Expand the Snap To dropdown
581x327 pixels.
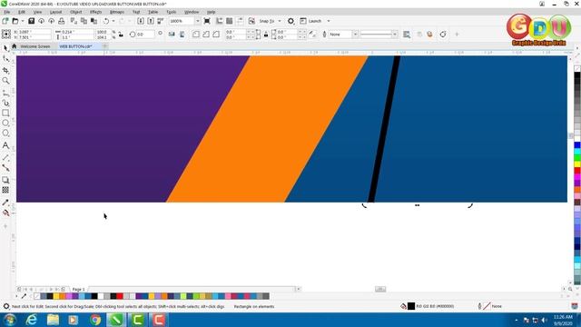tap(280, 21)
